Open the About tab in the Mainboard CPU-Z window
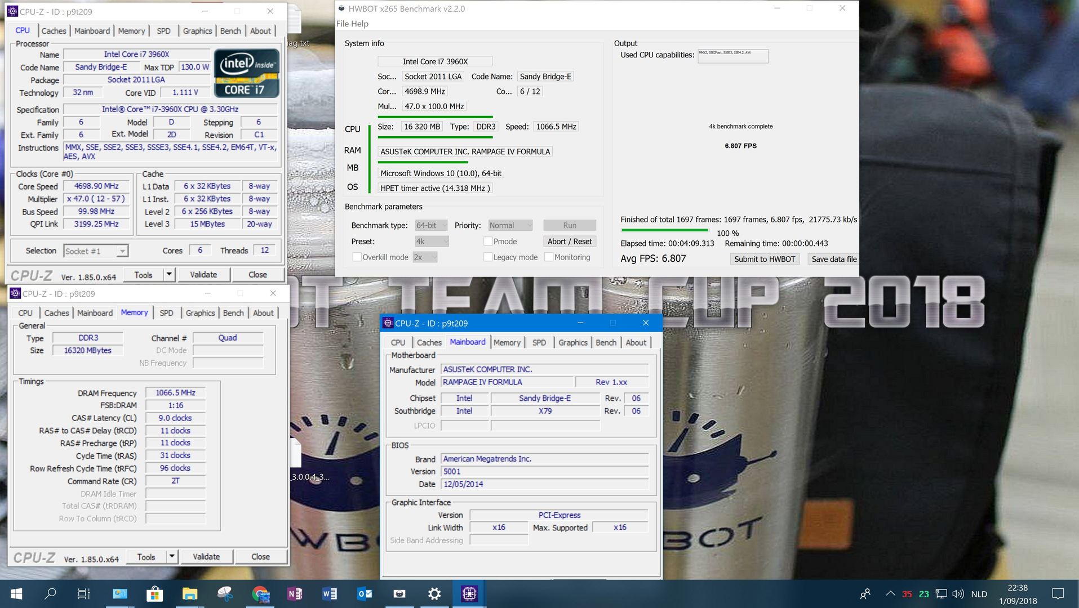 [x=636, y=342]
